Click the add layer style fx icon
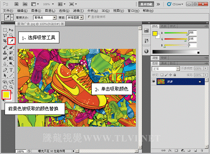The height and width of the screenshot is (154, 210). click(170, 150)
